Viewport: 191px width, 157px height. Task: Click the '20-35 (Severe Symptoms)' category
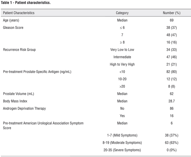[x=122, y=150]
